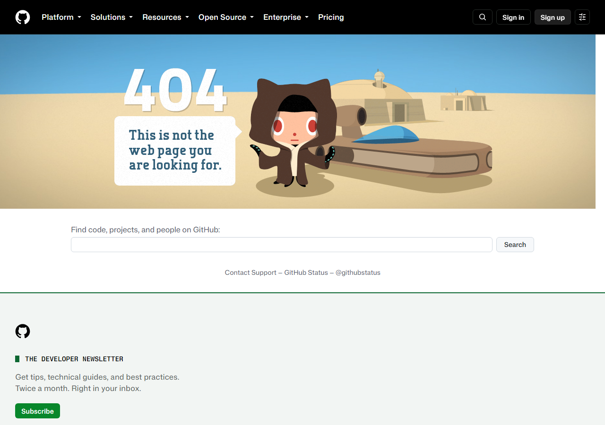Click 'Twice a month. Right in your inbox.' text
605x425 pixels.
(x=78, y=389)
